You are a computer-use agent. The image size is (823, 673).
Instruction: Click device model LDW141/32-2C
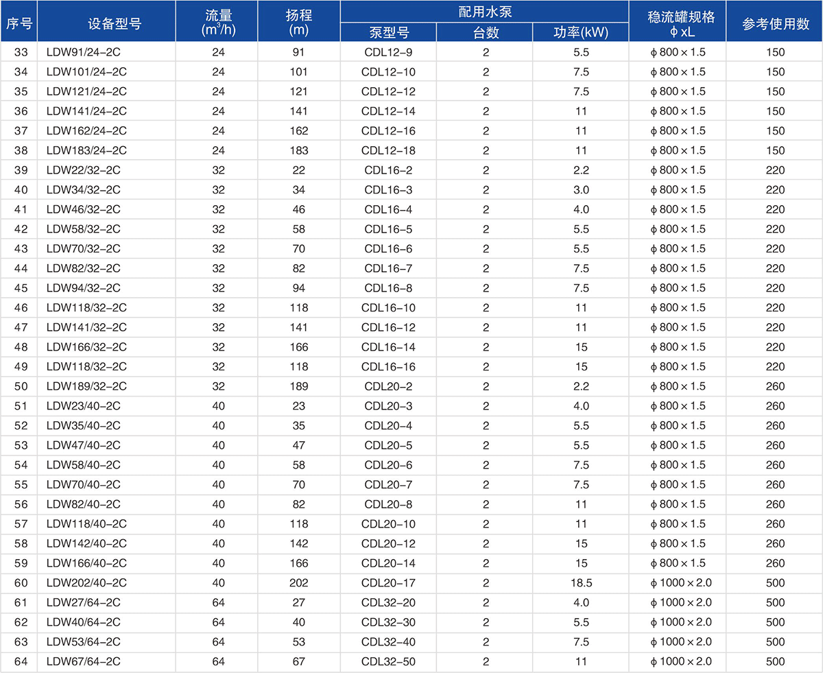pyautogui.click(x=86, y=327)
